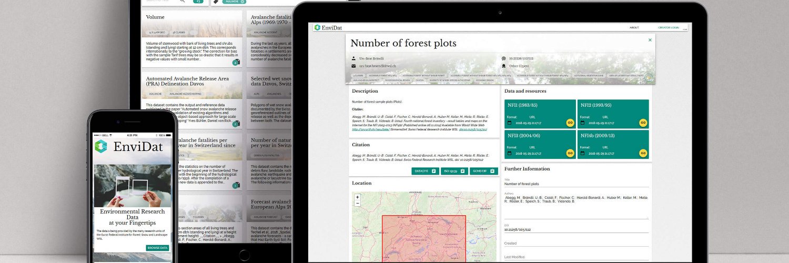This screenshot has width=789, height=263.
Task: Open the CREATOR LOGIN link on laptop
Action: 669,27
